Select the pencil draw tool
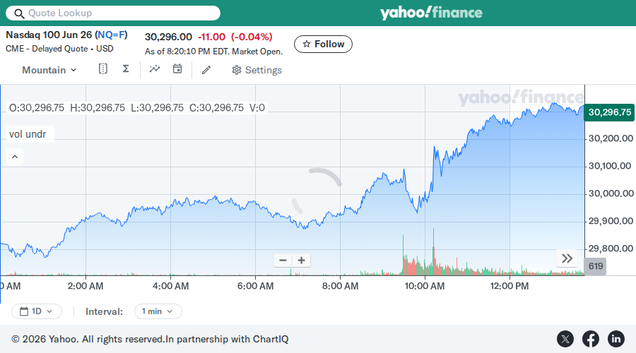636x353 pixels. [206, 70]
